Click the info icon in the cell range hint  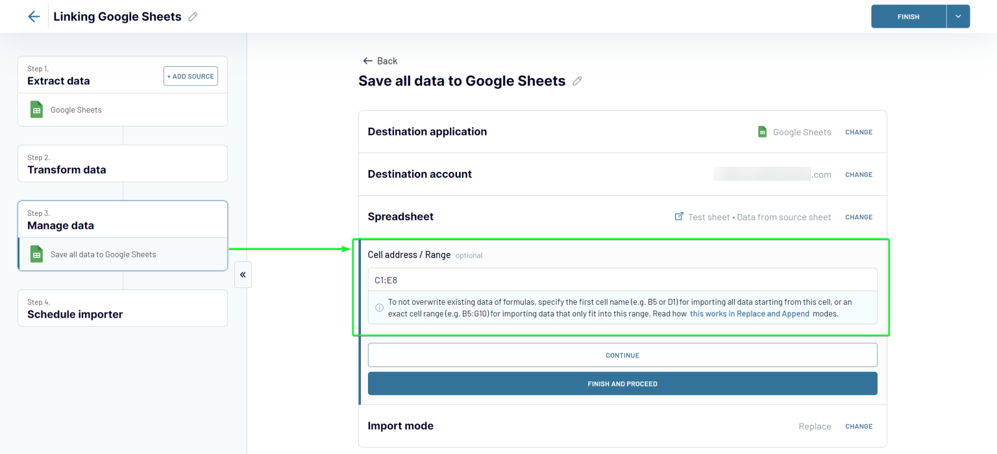(x=378, y=307)
